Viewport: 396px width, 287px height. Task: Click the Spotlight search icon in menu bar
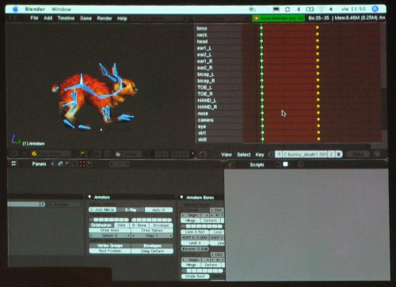click(x=375, y=9)
